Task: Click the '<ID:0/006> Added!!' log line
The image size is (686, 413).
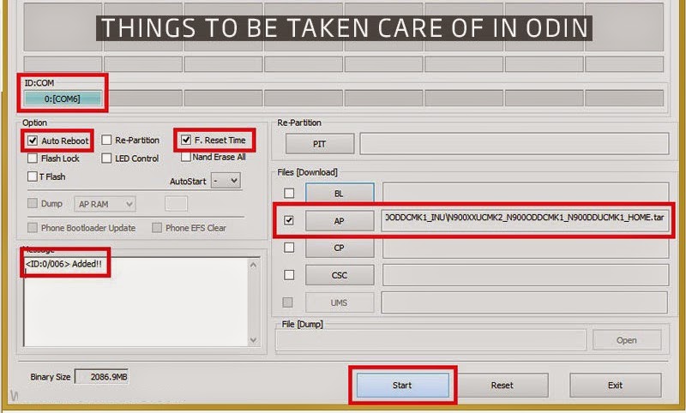Action: pyautogui.click(x=63, y=264)
